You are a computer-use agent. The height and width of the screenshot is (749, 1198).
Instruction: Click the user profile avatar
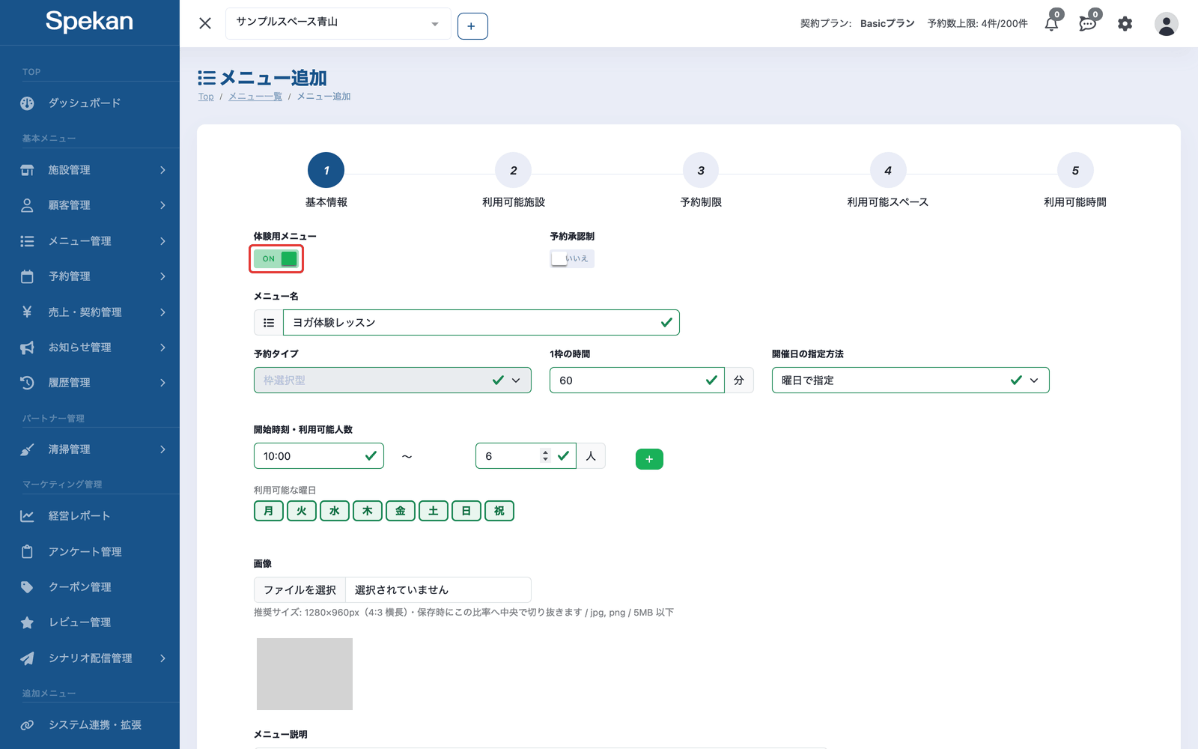point(1166,24)
